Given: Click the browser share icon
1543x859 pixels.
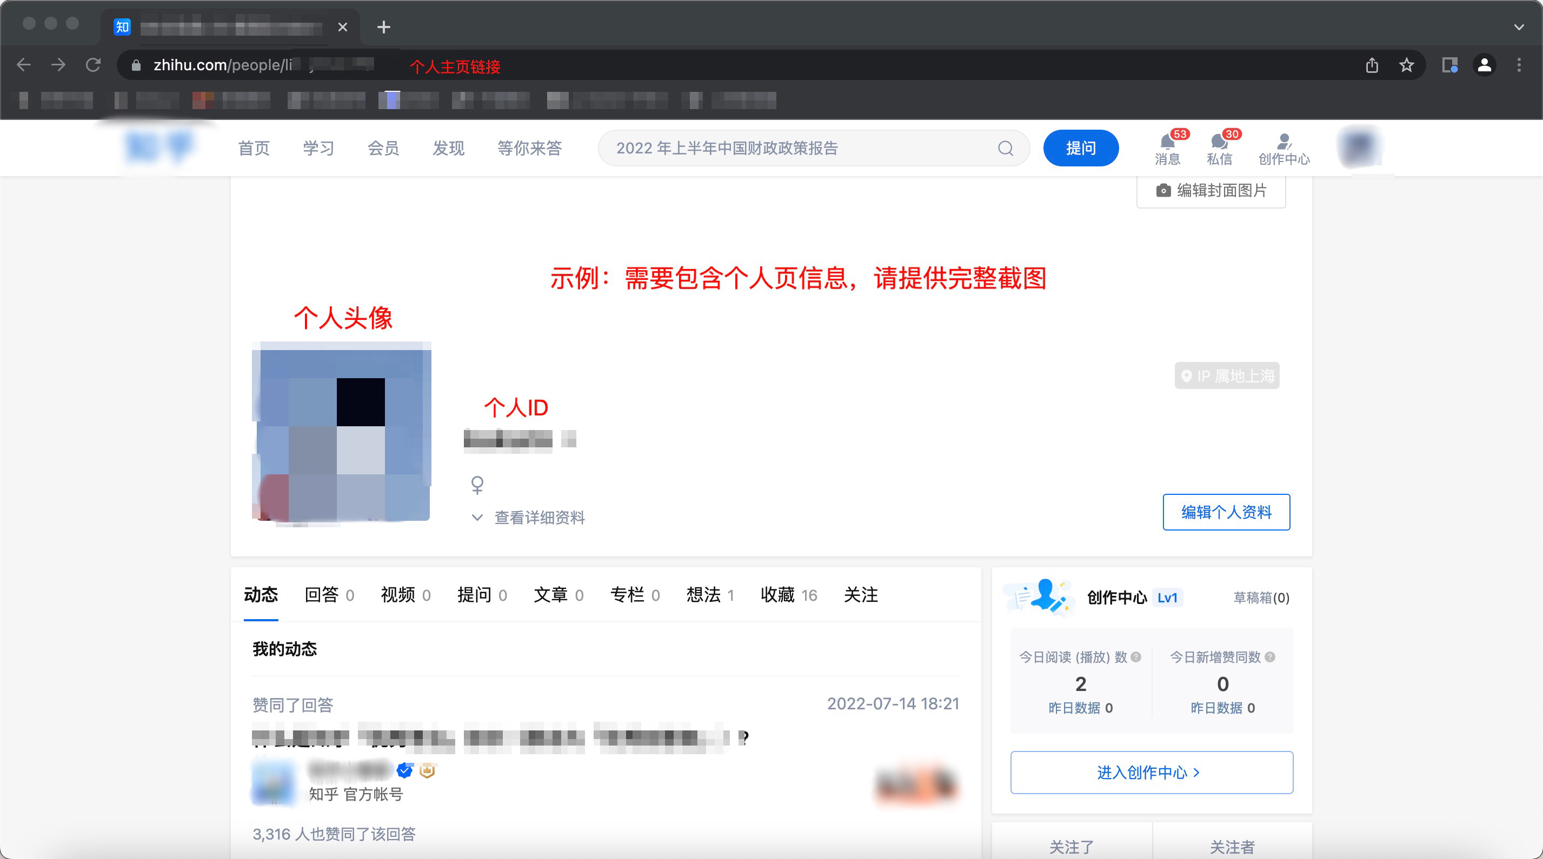Looking at the screenshot, I should 1372,65.
